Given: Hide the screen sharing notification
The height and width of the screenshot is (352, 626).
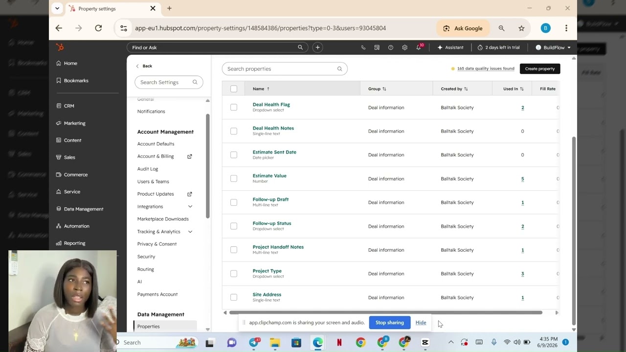Looking at the screenshot, I should pos(421,323).
